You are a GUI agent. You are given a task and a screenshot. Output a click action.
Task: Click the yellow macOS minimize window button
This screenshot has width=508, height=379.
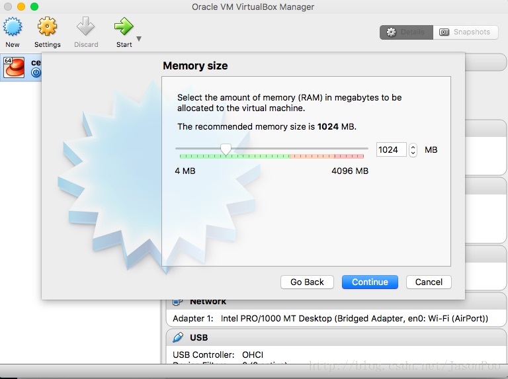click(21, 7)
